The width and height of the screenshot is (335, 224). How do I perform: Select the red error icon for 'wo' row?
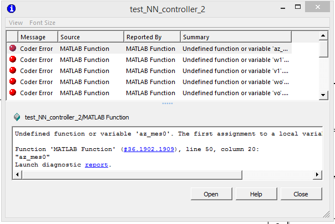point(13,81)
